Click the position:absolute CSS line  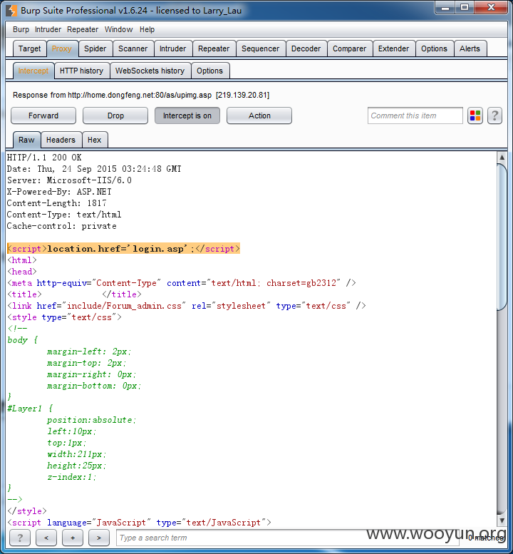[x=91, y=420]
